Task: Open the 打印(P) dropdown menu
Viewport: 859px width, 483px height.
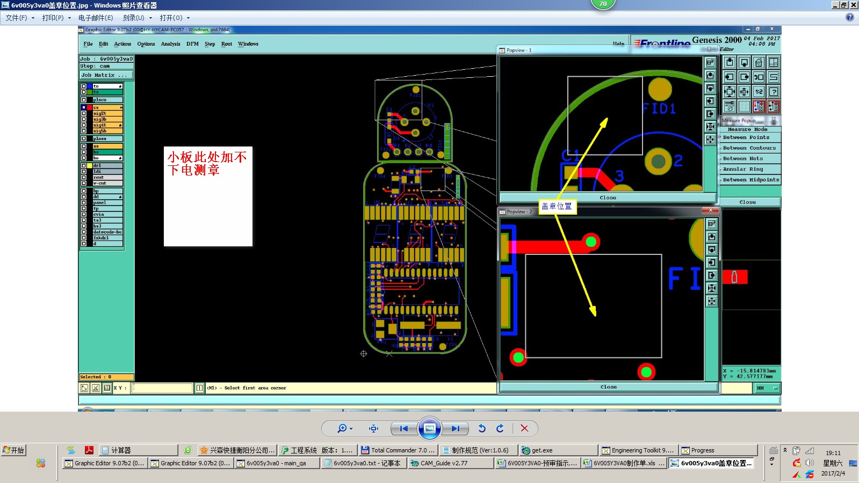Action: pos(56,18)
